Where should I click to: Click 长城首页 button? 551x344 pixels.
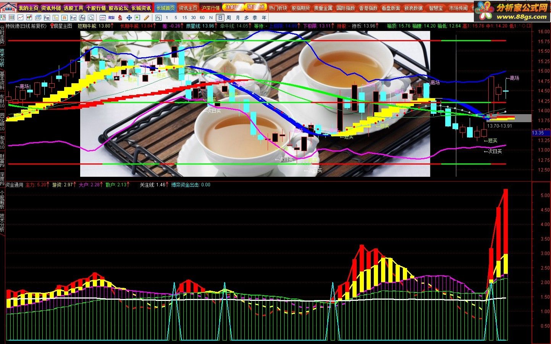click(x=165, y=8)
